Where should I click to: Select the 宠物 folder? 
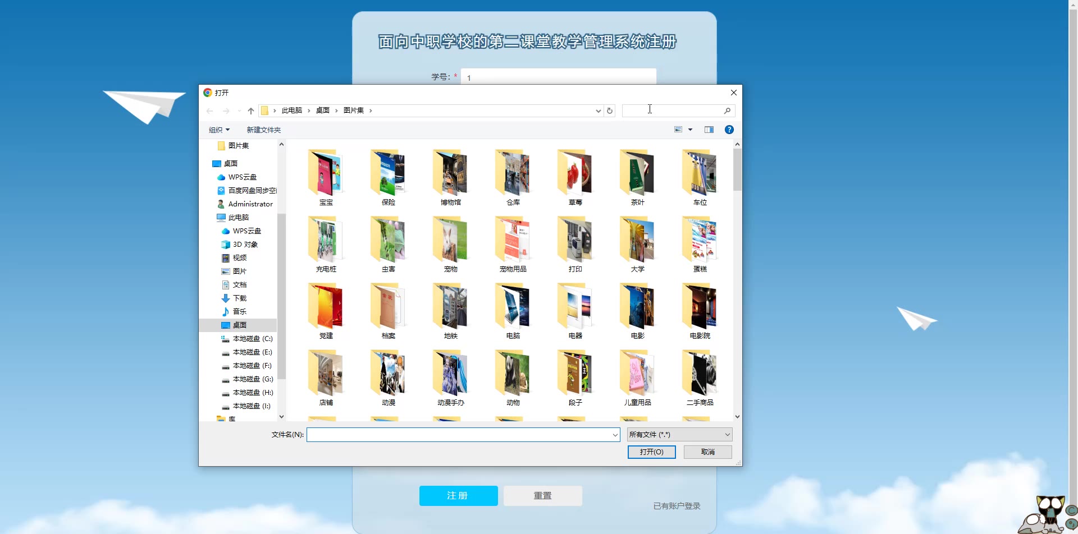point(451,245)
